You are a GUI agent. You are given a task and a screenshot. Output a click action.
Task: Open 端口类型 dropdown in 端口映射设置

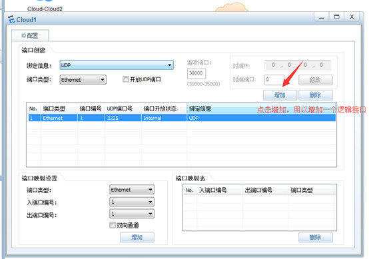click(x=132, y=190)
